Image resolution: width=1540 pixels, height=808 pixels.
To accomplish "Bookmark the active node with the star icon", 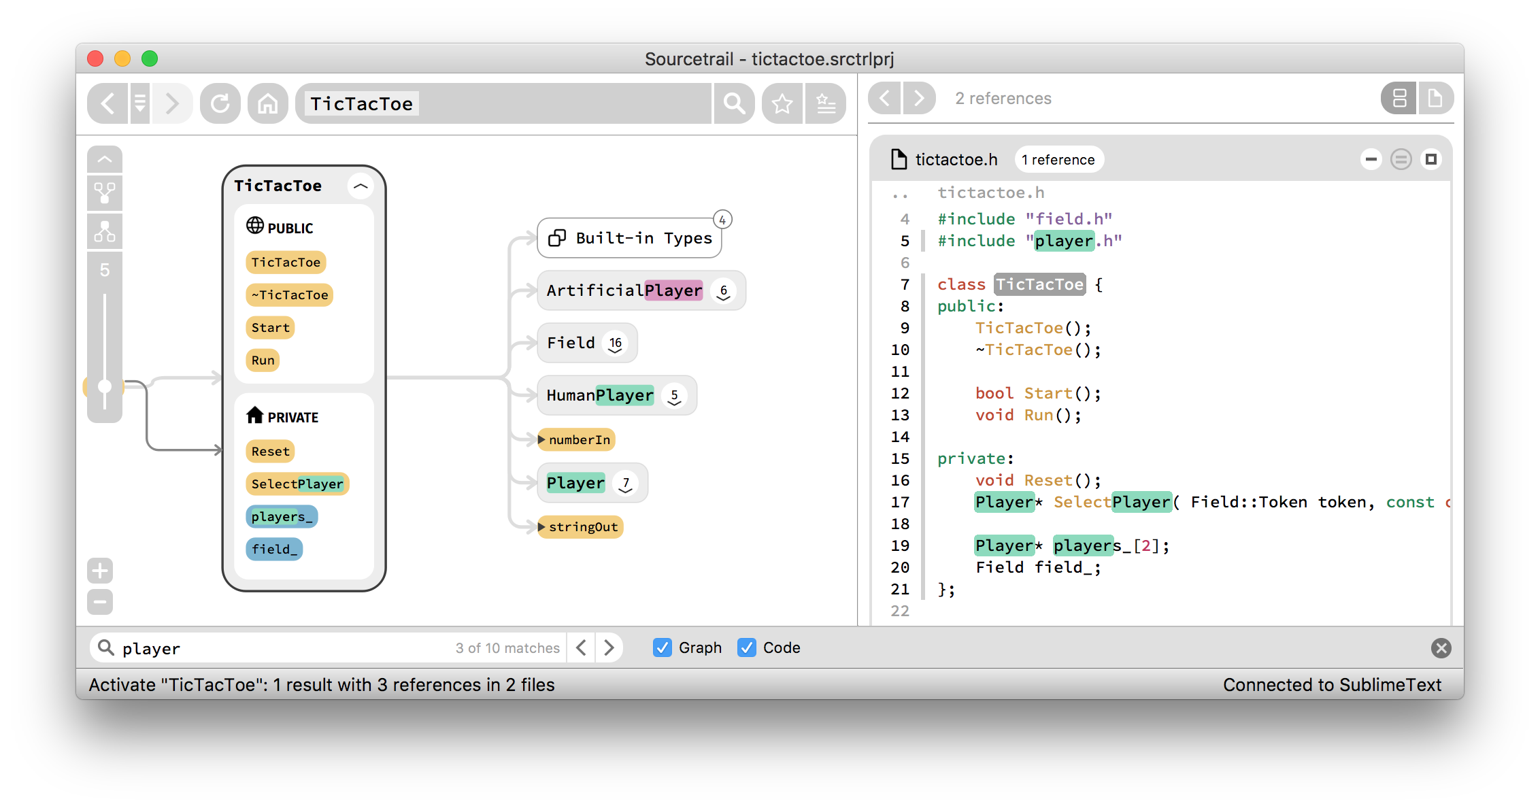I will coord(782,103).
